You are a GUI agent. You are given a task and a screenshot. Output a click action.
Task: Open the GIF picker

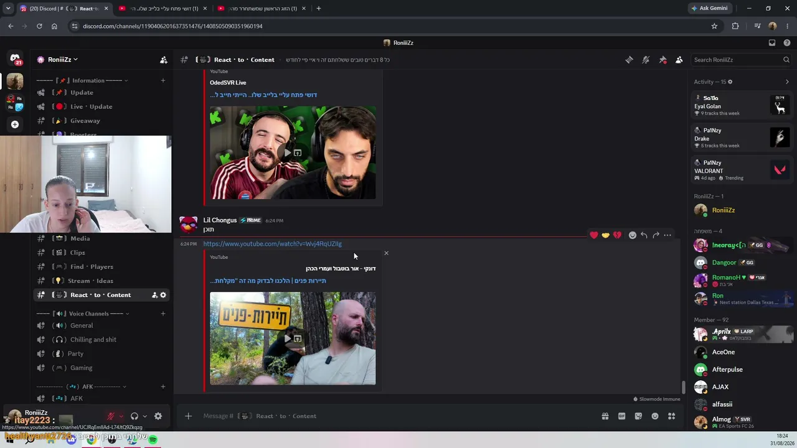(621, 416)
